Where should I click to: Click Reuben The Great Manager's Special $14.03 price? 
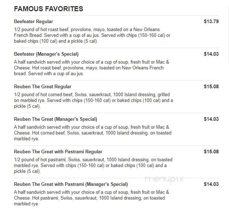point(211,119)
